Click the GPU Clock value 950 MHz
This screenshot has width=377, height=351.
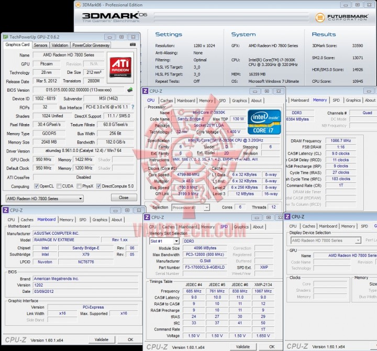[43, 159]
